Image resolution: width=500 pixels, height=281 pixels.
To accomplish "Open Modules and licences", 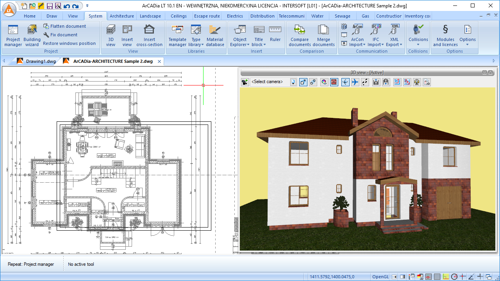I will 445,35.
